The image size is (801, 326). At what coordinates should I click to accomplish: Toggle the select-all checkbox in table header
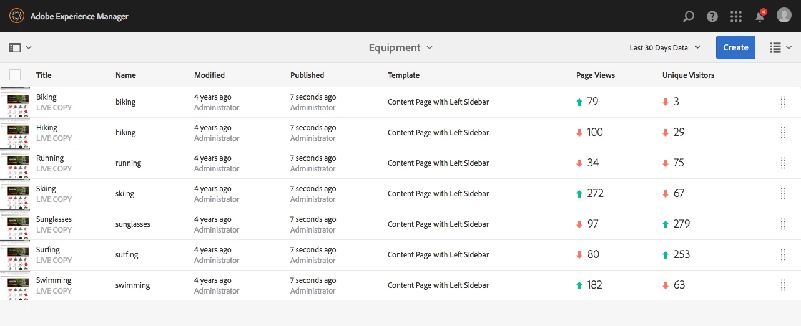tap(15, 75)
